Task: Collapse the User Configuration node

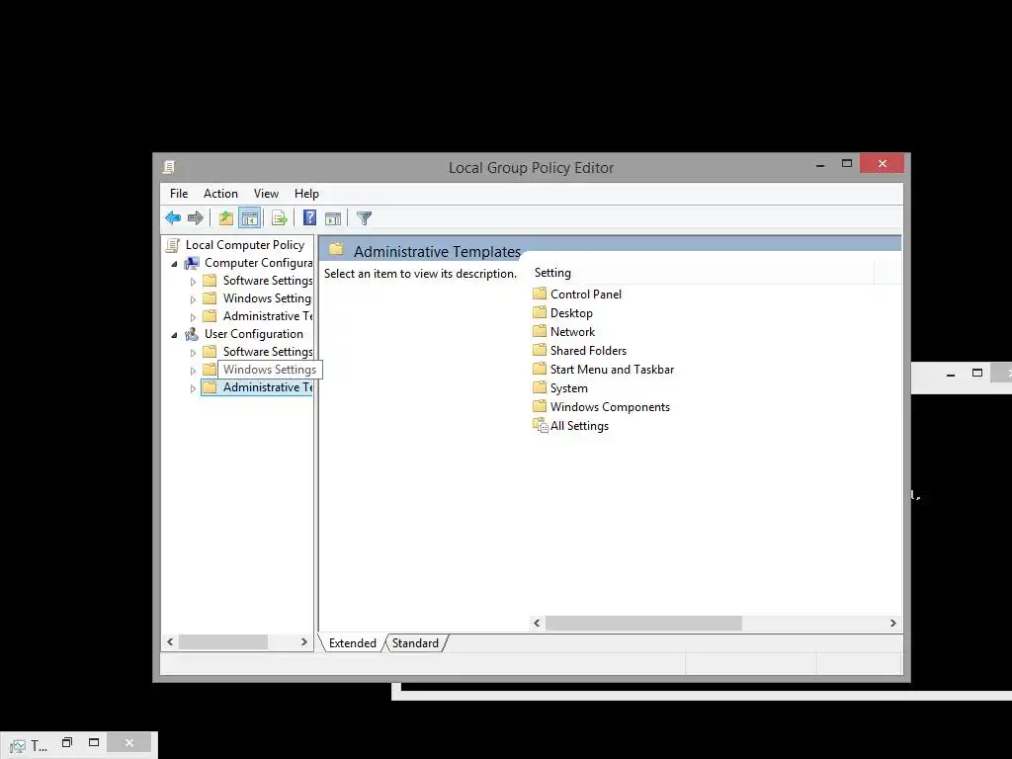Action: click(174, 335)
